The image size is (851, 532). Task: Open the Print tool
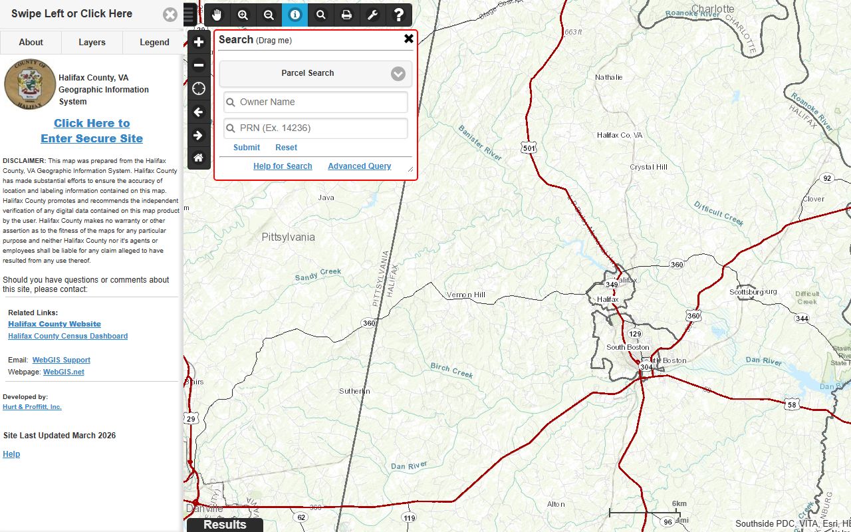tap(346, 15)
